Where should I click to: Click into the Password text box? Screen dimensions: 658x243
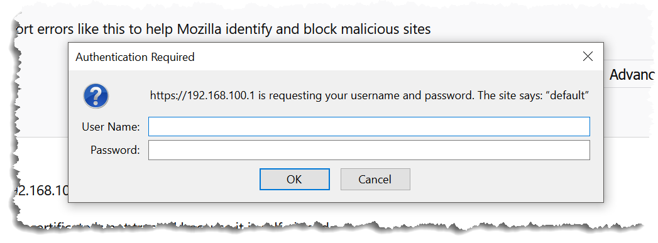coord(369,150)
